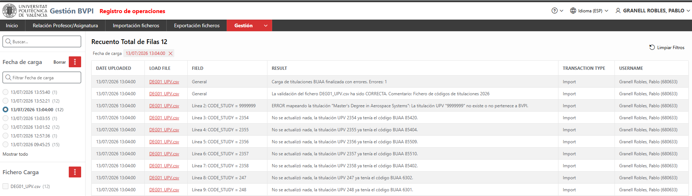Open Fichero Carga three-dot menu
692x196 pixels.
click(x=75, y=172)
